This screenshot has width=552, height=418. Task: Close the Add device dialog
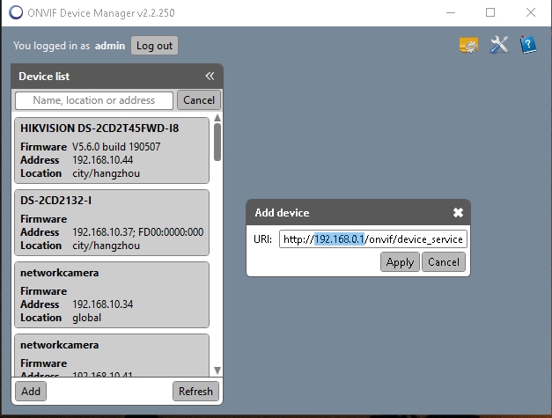[458, 212]
